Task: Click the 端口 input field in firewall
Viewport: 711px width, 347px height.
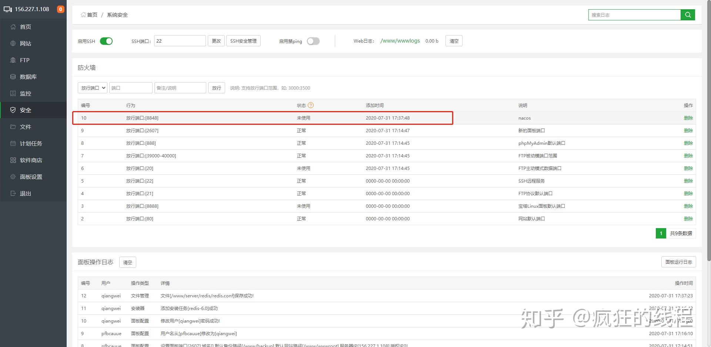Action: [x=131, y=88]
